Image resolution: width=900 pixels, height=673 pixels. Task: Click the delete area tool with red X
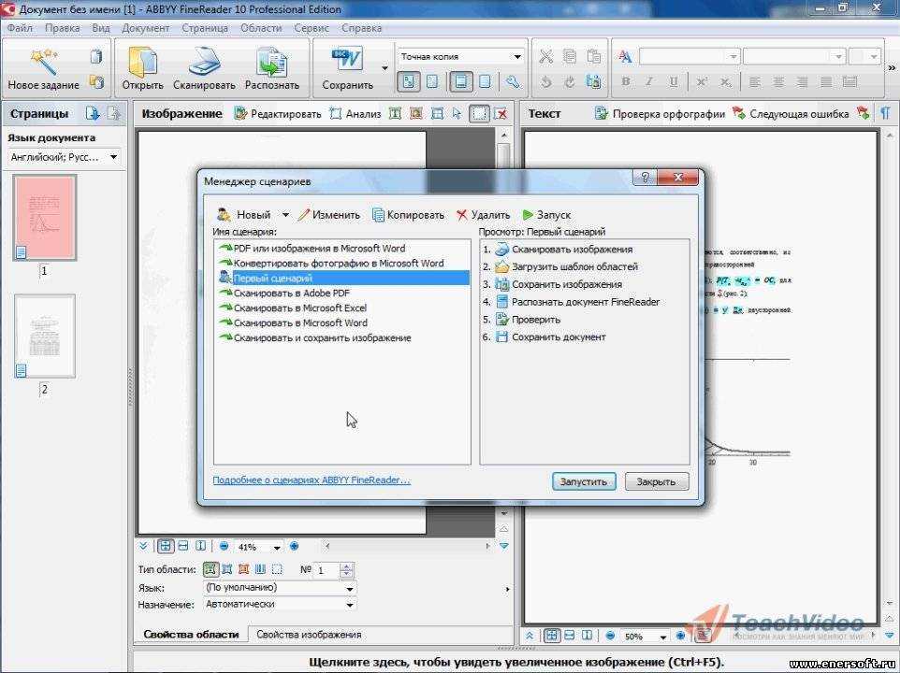click(501, 113)
